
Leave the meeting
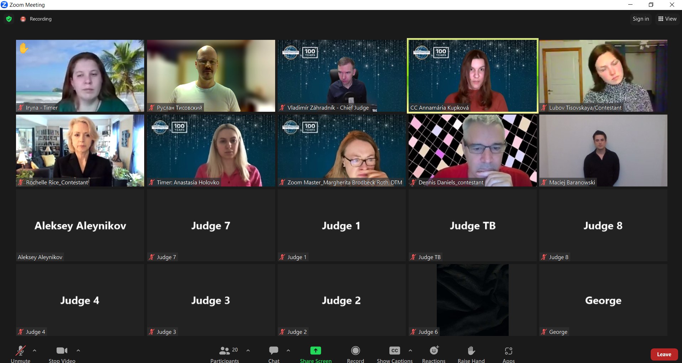point(664,354)
